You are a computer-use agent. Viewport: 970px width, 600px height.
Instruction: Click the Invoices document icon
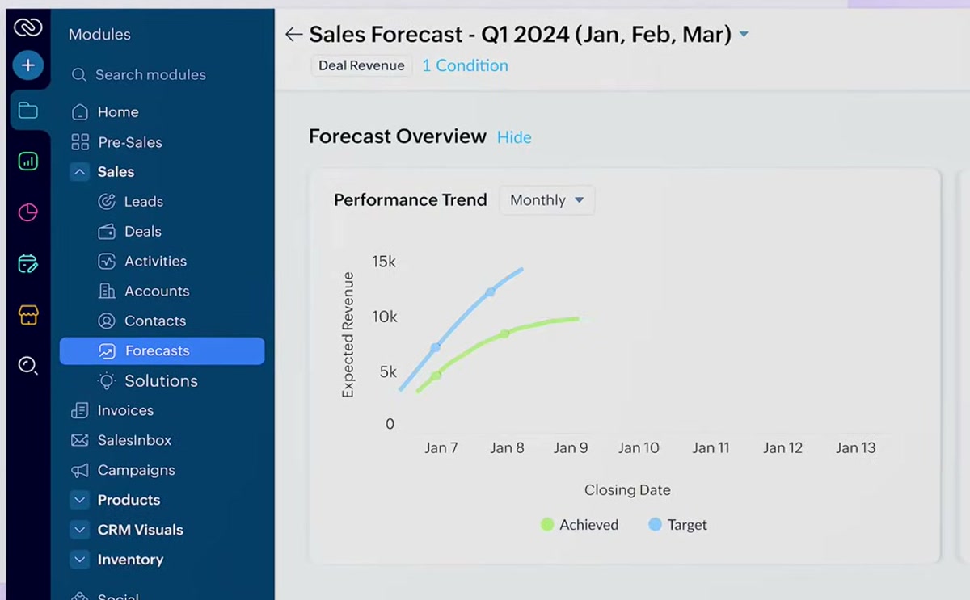click(79, 410)
